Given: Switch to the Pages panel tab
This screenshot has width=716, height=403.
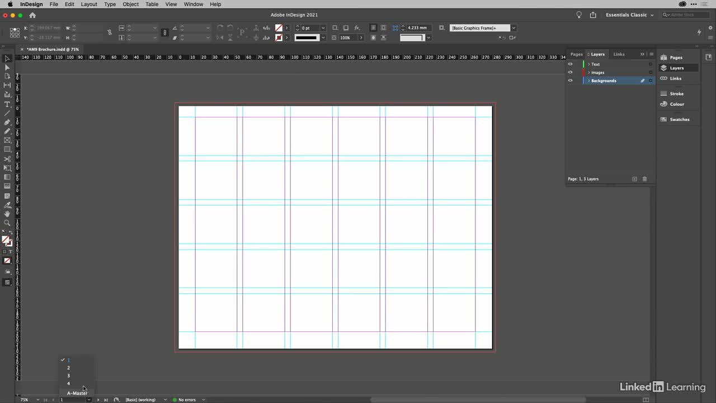Looking at the screenshot, I should 576,54.
